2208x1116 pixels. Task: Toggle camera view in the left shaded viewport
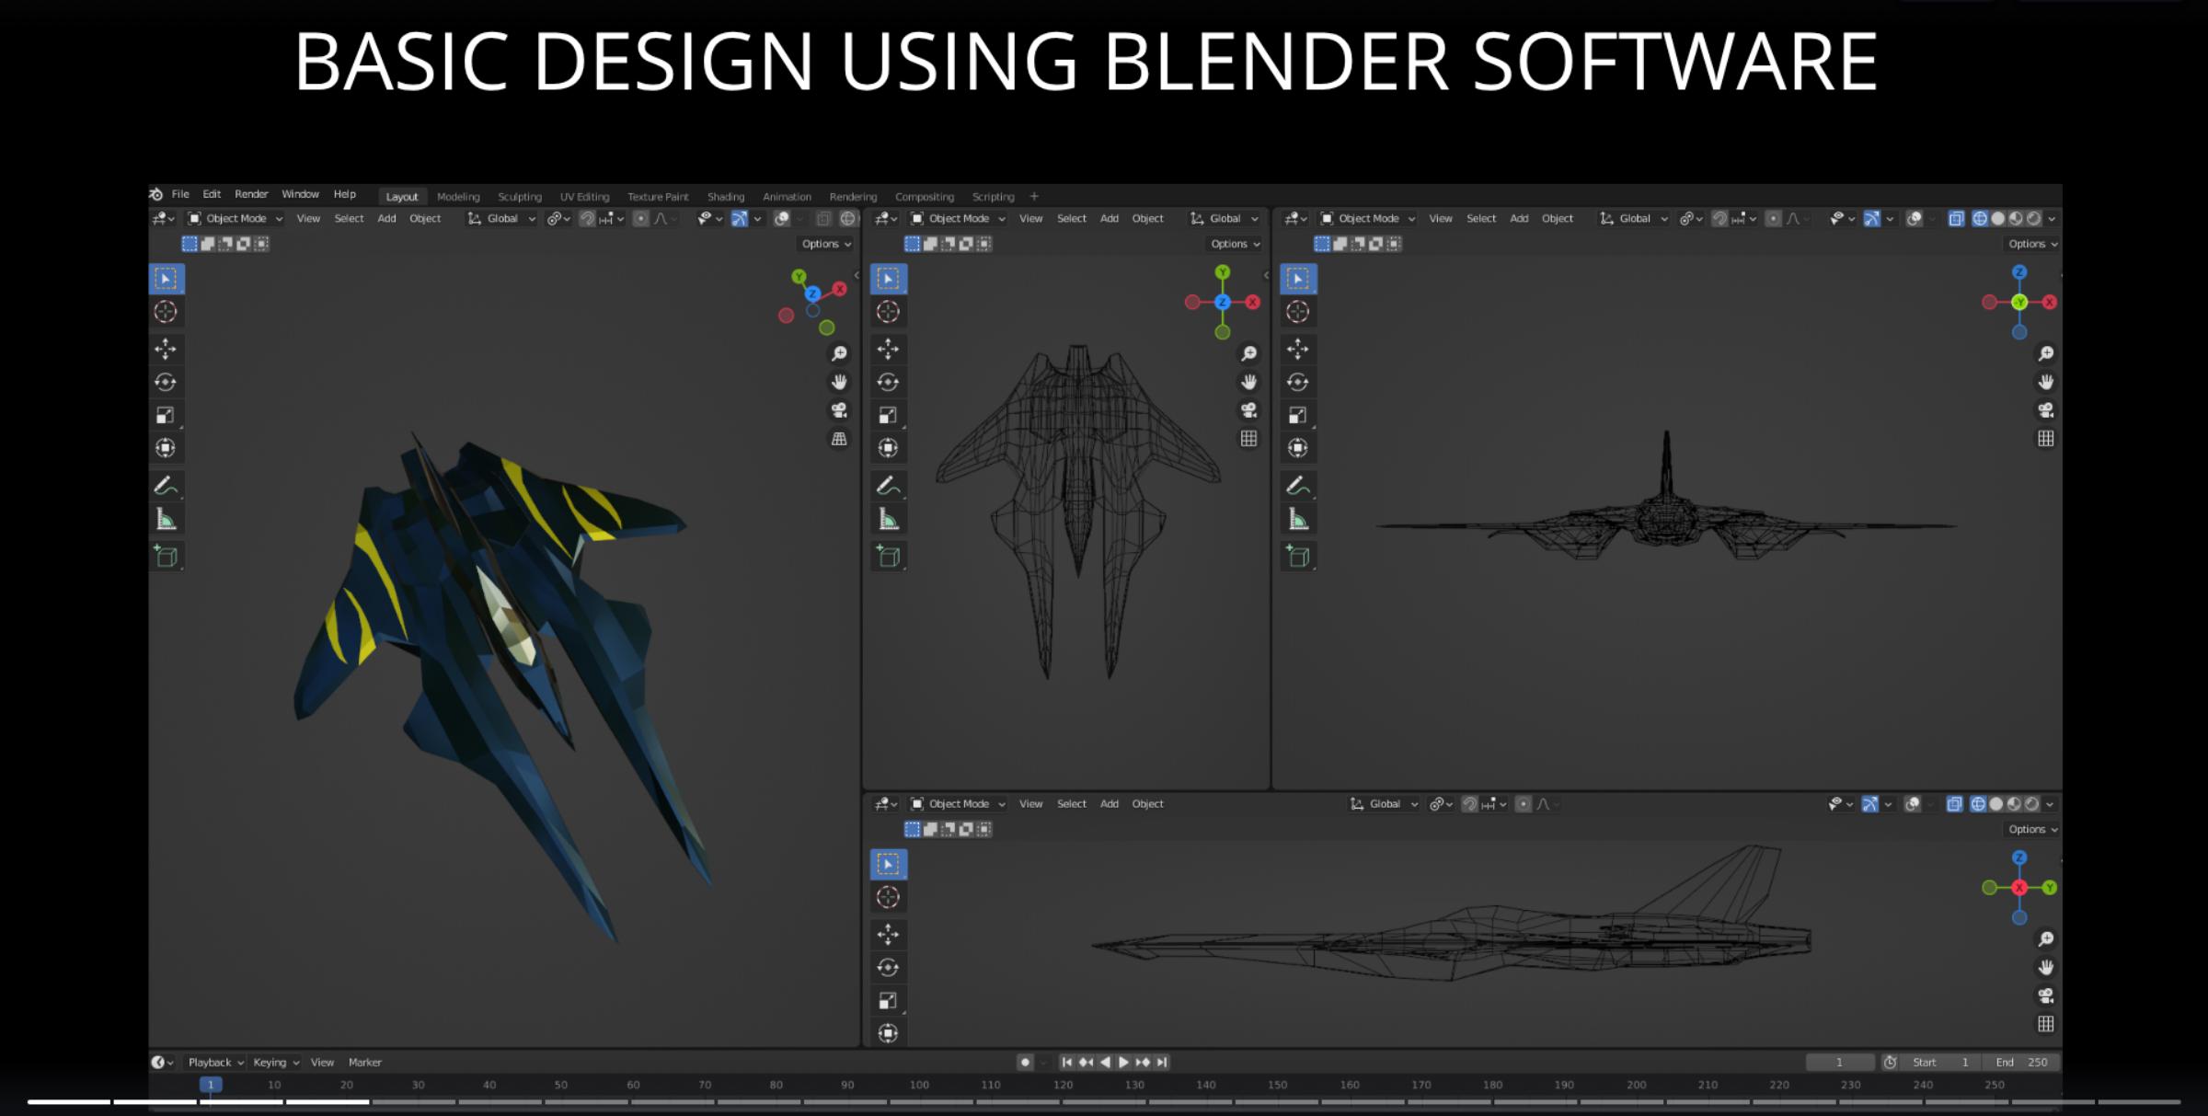click(x=839, y=410)
